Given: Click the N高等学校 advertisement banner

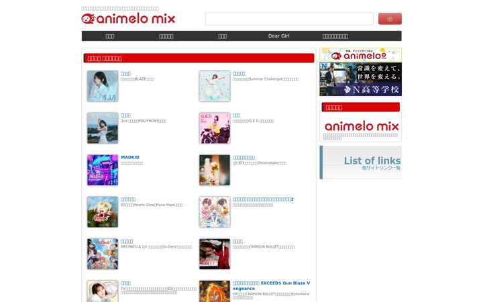Looking at the screenshot, I should click(360, 79).
